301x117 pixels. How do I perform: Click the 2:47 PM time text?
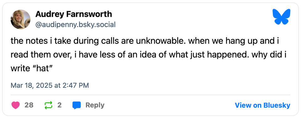click(75, 85)
